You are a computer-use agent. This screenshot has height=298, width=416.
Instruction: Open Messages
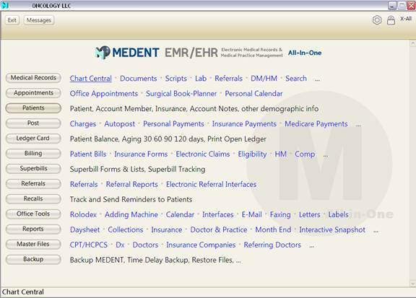39,20
